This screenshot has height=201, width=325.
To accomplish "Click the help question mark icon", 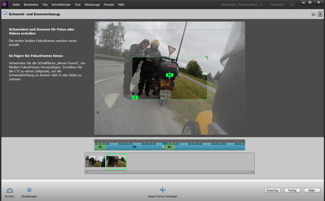I will (x=313, y=14).
